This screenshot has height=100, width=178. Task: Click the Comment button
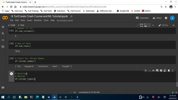pos(142,18)
